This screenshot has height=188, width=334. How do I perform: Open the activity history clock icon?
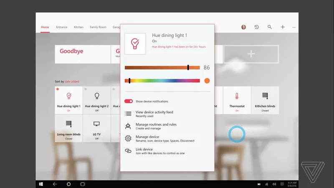coord(256,27)
